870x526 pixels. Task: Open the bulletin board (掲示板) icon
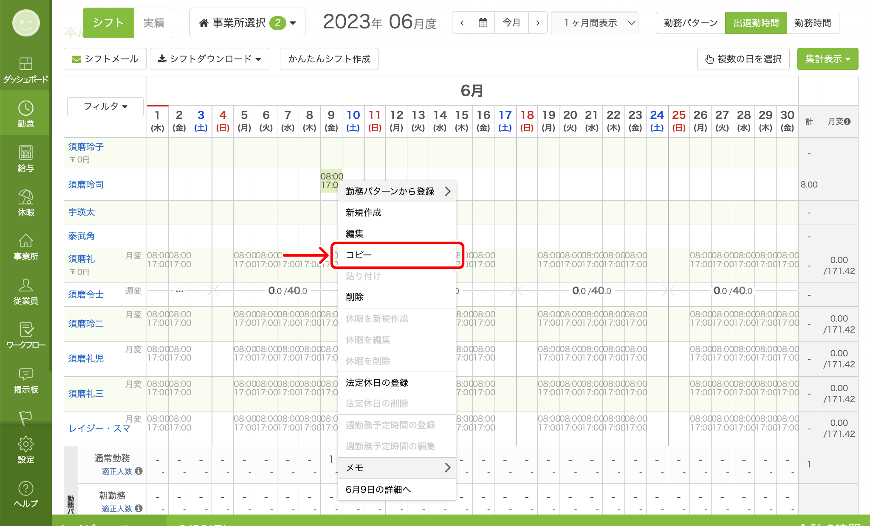[x=25, y=374]
